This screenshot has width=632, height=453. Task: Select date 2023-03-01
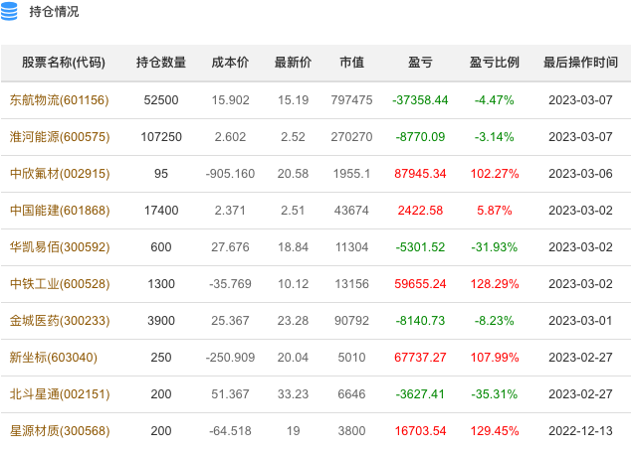click(x=580, y=321)
